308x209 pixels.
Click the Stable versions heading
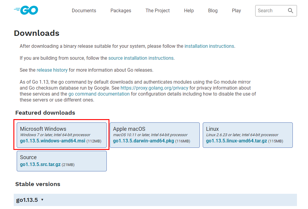coord(38,184)
